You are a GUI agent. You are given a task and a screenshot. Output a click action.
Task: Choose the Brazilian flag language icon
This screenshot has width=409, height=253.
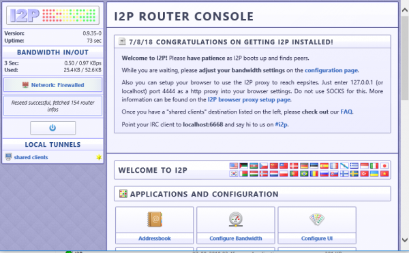(x=304, y=173)
